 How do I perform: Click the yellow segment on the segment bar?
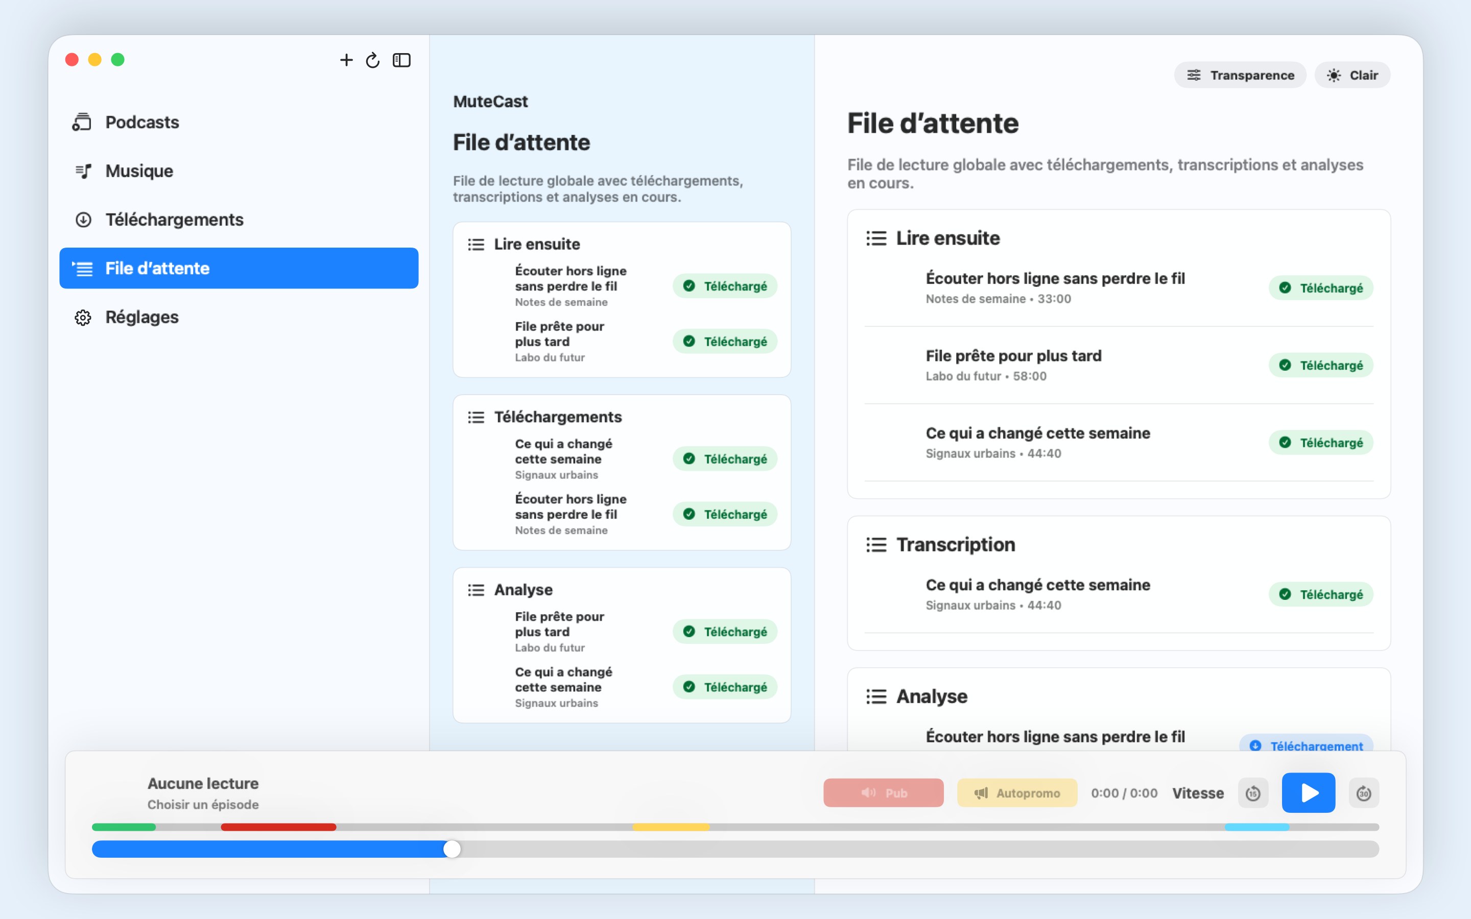pos(671,827)
